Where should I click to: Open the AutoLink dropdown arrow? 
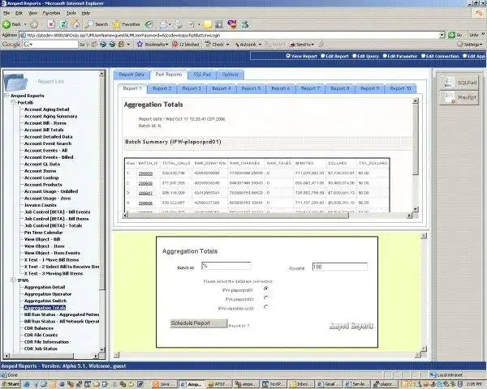(260, 45)
